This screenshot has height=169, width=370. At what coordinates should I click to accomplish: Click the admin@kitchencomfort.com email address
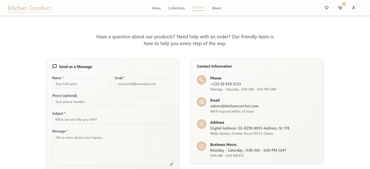tap(234, 106)
